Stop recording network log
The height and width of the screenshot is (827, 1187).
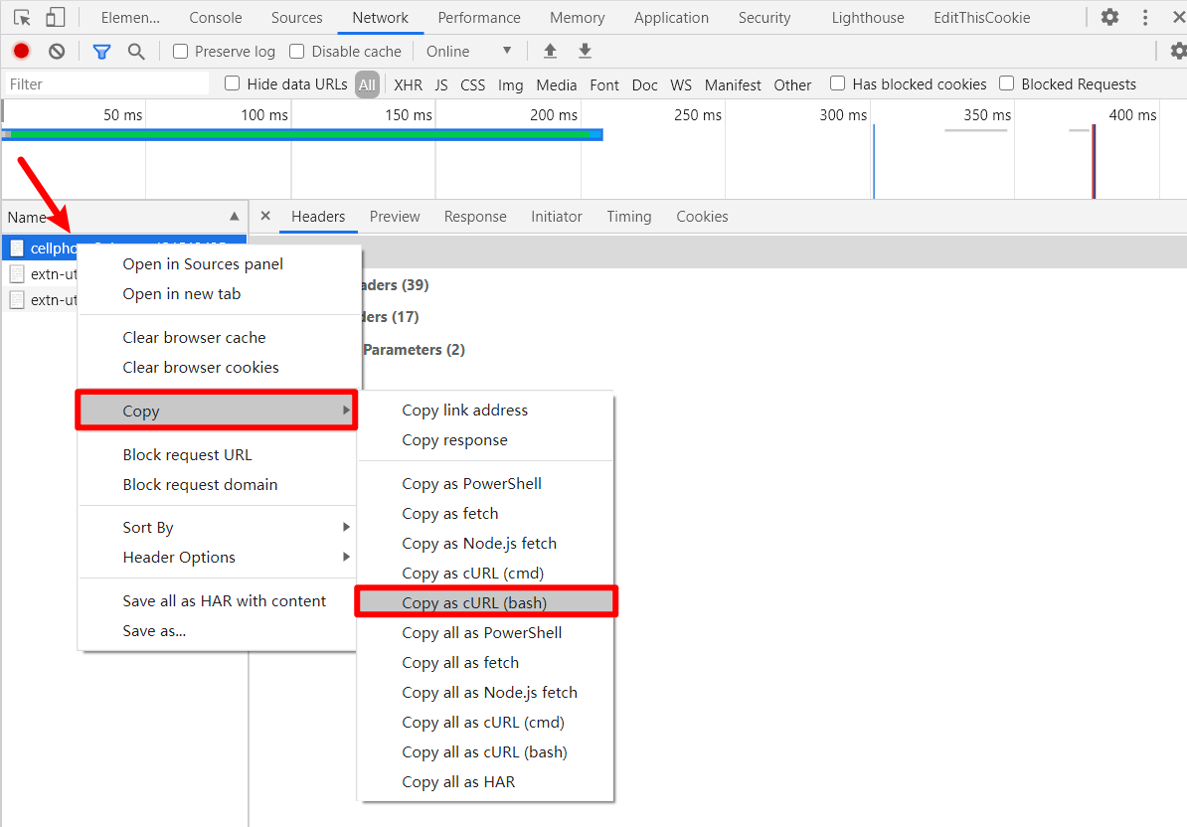(x=21, y=51)
